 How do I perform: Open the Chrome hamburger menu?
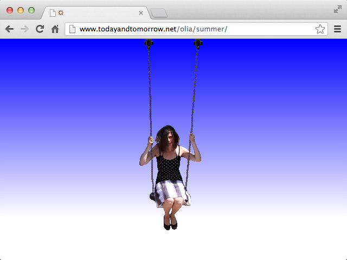tap(337, 29)
